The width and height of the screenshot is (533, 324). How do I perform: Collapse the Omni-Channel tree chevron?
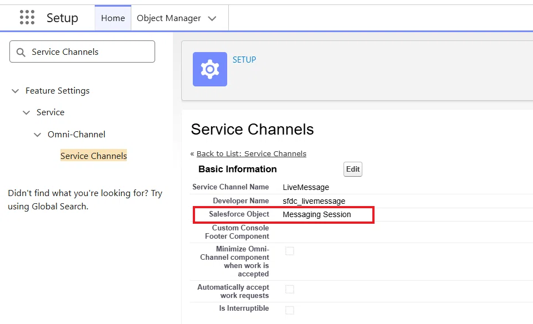coord(37,135)
